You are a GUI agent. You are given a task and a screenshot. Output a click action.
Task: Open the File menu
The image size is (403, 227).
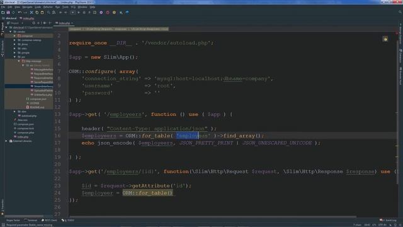[3, 7]
